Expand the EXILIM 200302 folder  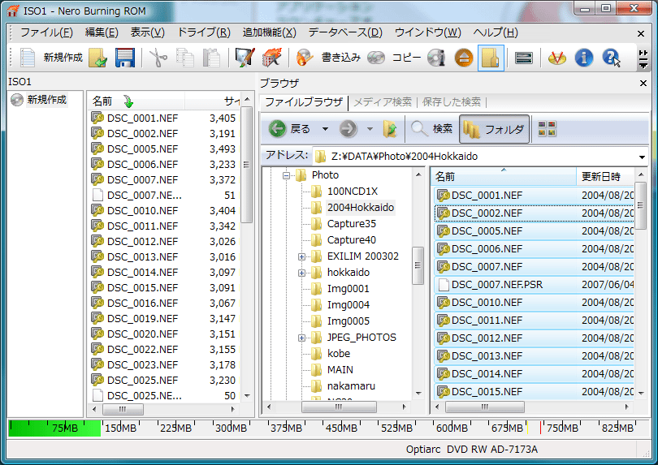pos(301,256)
